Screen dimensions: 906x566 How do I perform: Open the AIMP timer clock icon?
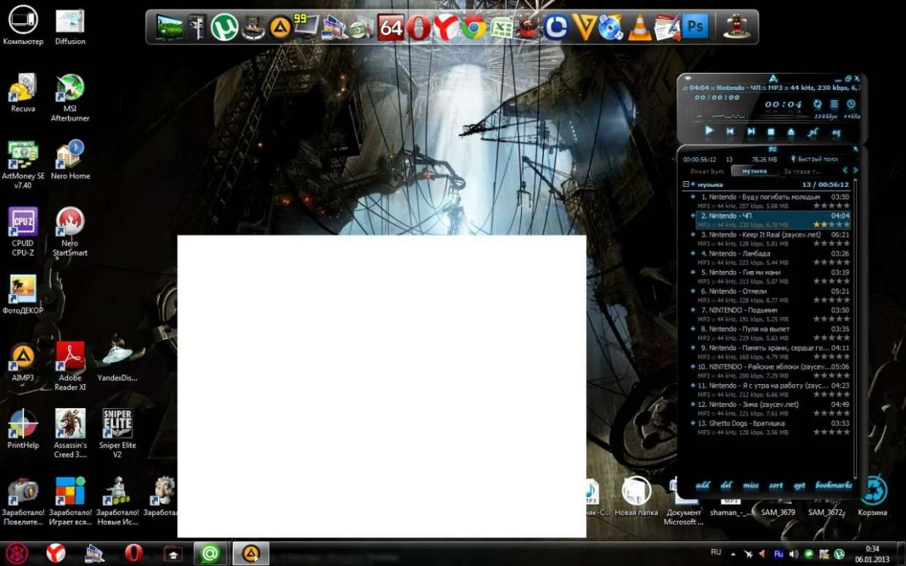(850, 104)
